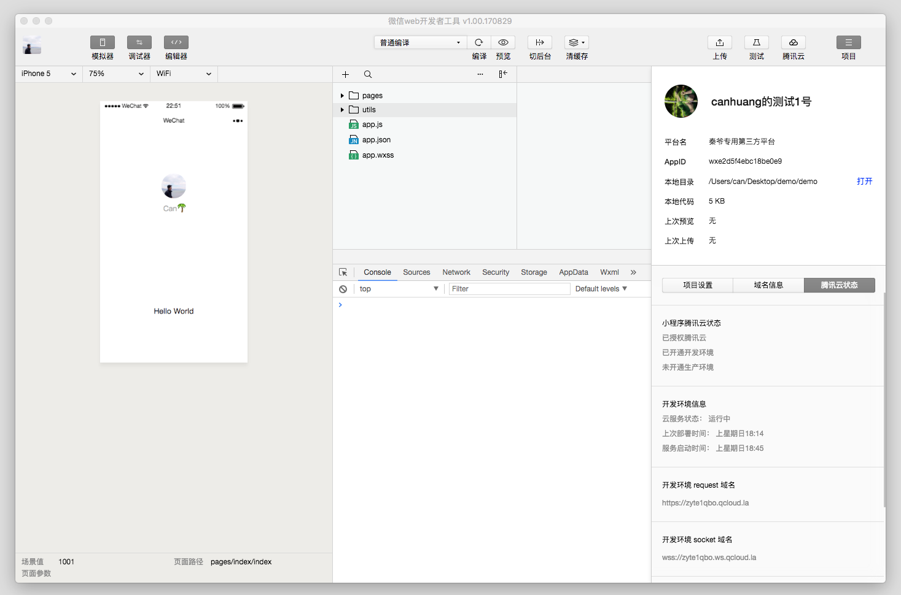Toggle the simulator (模拟器) panel
The width and height of the screenshot is (901, 595).
[x=103, y=42]
